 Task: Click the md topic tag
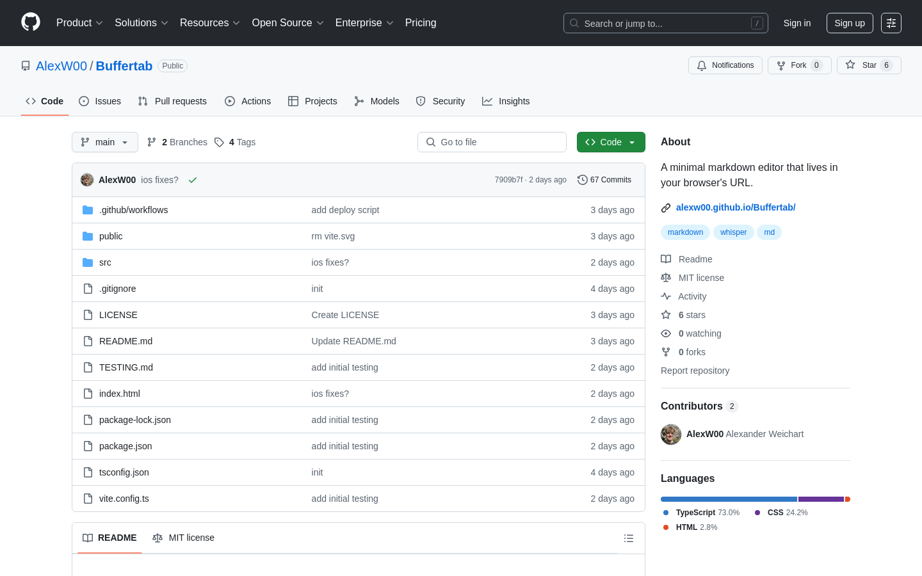[x=769, y=232]
